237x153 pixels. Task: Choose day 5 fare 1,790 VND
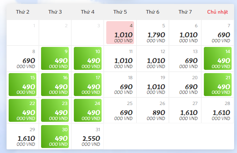coord(153,33)
